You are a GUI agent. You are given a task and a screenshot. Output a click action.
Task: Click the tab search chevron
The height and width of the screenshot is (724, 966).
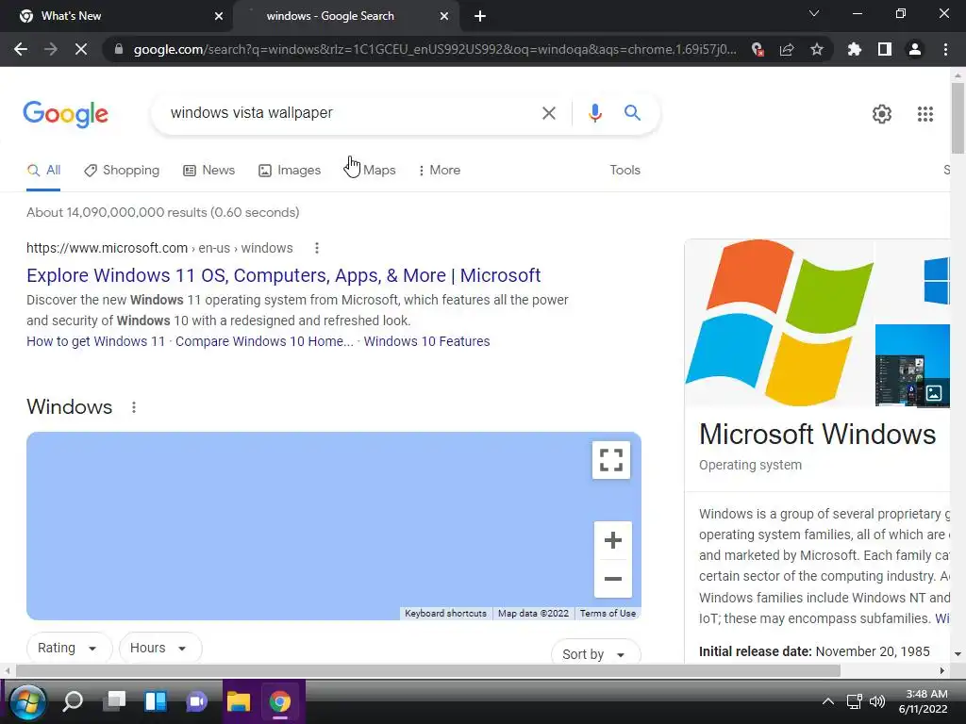[814, 13]
